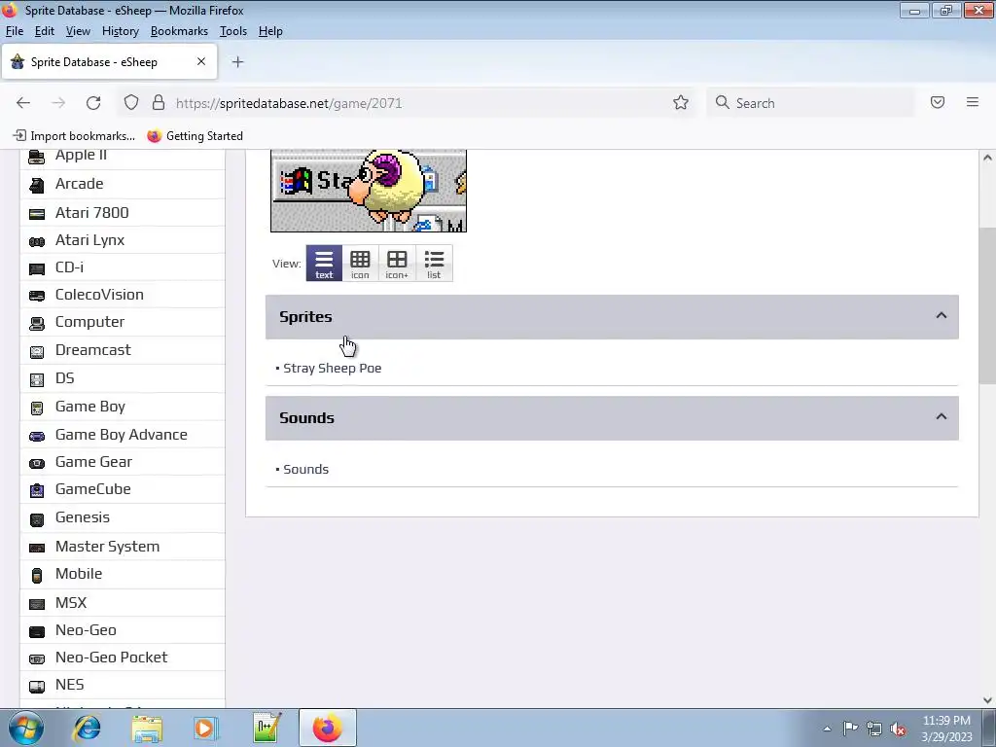
Task: Open the Bookmarks menu
Action: pos(179,31)
